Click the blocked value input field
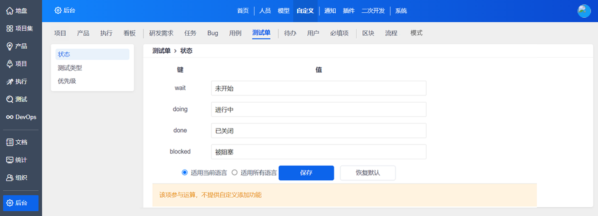This screenshot has height=216, width=598. pos(318,152)
